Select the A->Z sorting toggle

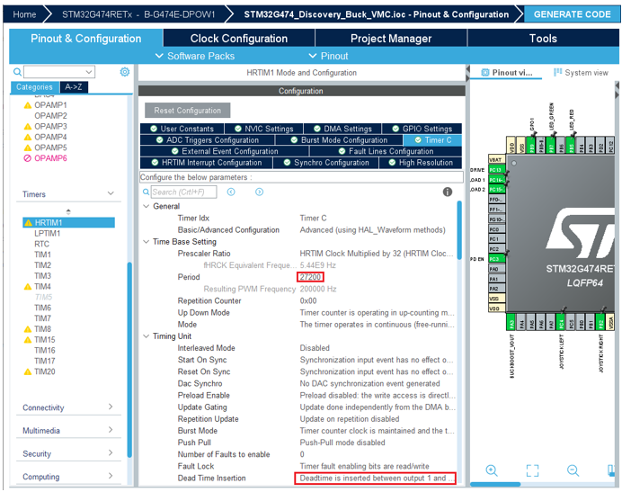click(x=74, y=87)
